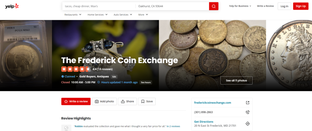This screenshot has width=312, height=131.
Task: Expand the Auto Services menu
Action: click(123, 15)
